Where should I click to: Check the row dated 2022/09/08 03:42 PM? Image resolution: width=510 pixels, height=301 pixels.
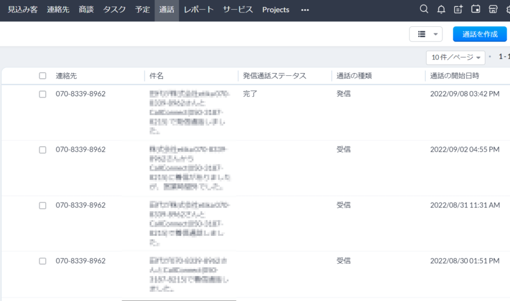[42, 94]
